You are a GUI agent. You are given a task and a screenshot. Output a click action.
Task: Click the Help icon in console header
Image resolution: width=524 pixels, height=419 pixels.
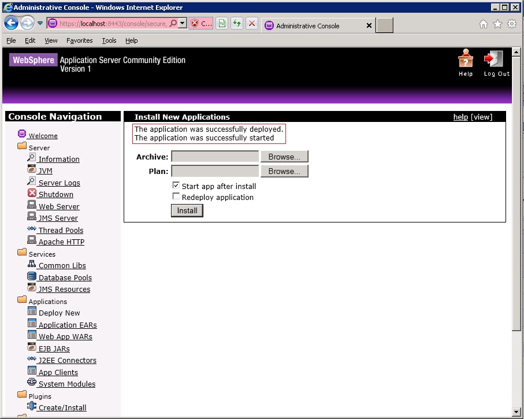[465, 58]
